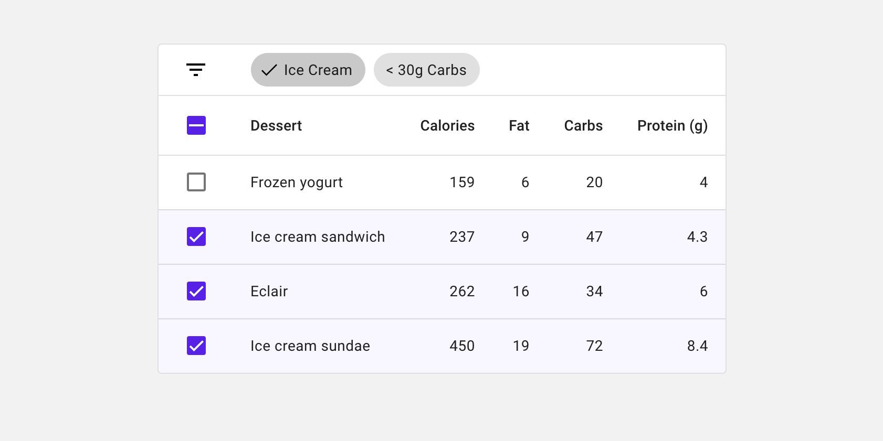Image resolution: width=883 pixels, height=441 pixels.
Task: Check the Frozen yogurt row checkbox
Action: tap(196, 182)
